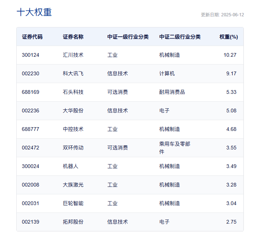Viewport: 259px width, 234px height.
Task: Click the update date 2025-06-12
Action: [232, 15]
